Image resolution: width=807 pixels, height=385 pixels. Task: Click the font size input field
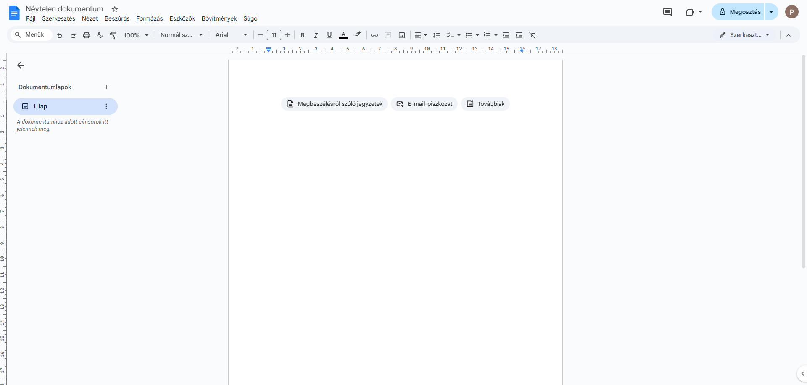(274, 35)
